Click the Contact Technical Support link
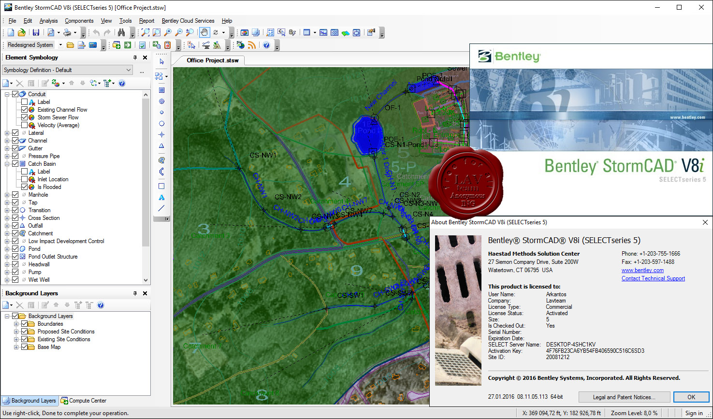This screenshot has width=713, height=419. 653,278
